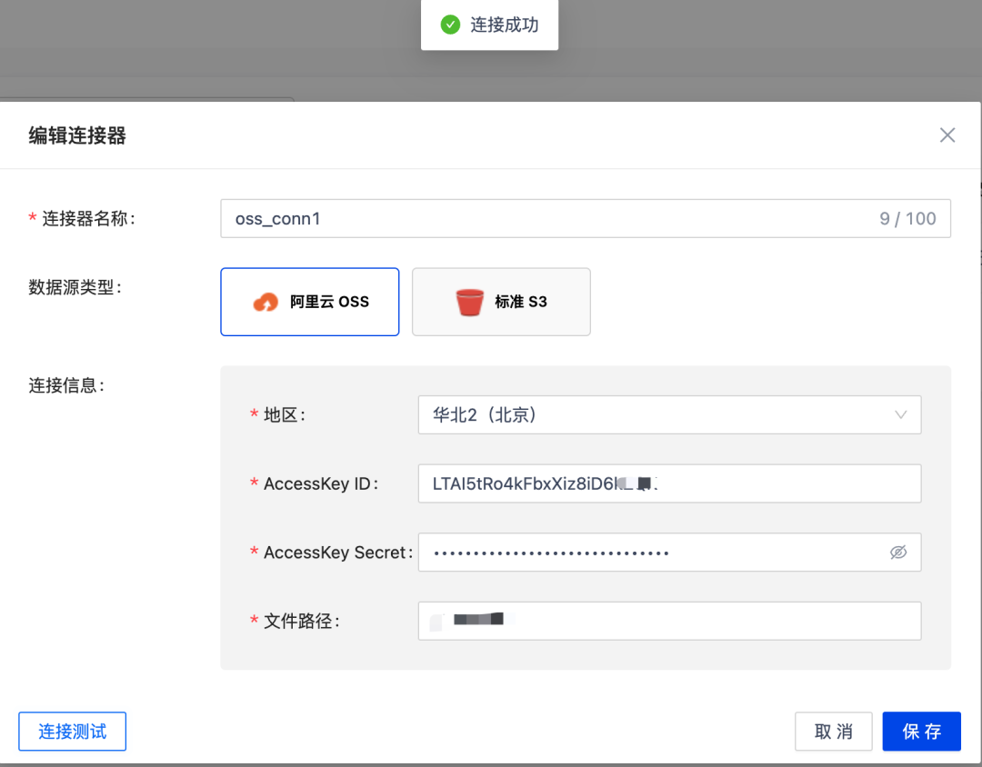Select the 标准 S3 data source type

click(x=501, y=302)
